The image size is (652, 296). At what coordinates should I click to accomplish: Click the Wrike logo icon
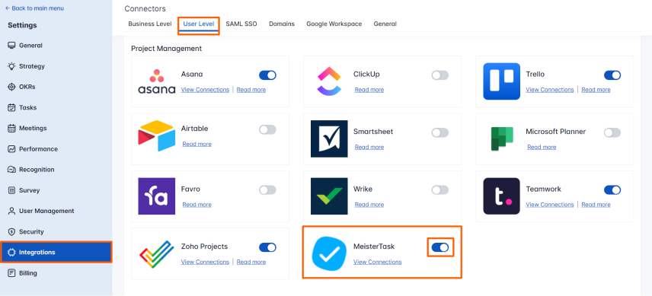pos(329,196)
